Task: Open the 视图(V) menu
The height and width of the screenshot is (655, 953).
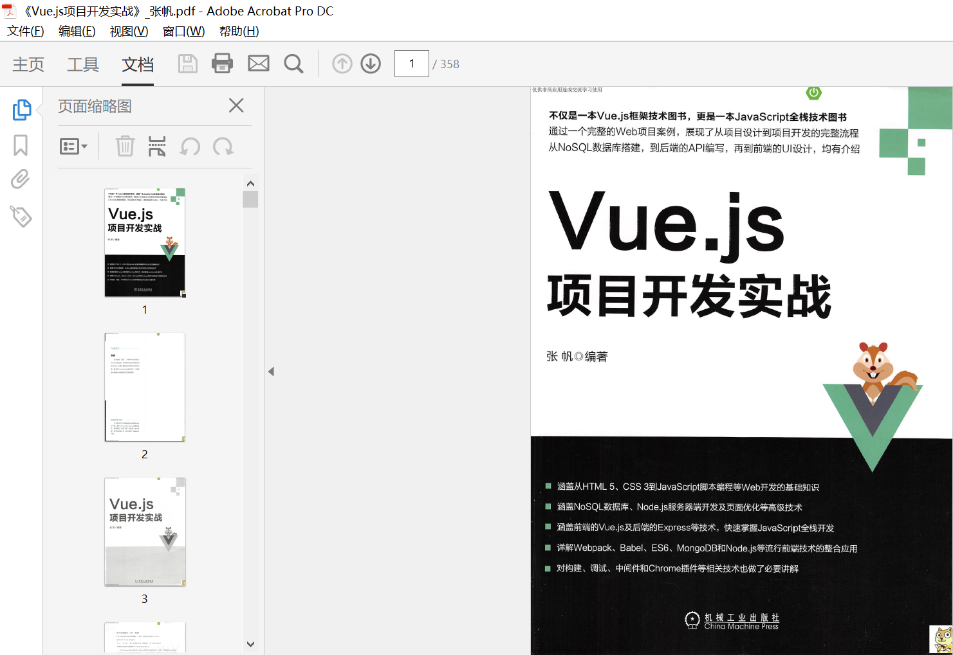Action: [x=129, y=31]
